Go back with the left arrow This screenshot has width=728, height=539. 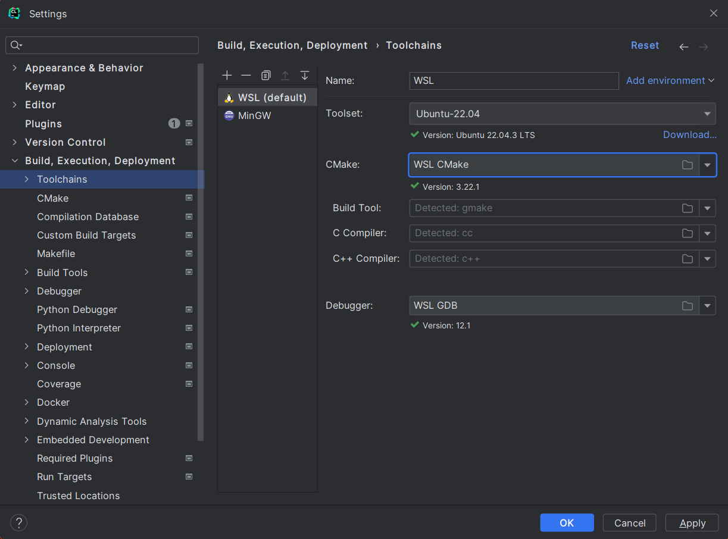(684, 46)
